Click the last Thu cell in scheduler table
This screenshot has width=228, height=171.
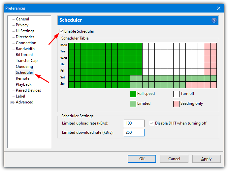click(x=213, y=66)
